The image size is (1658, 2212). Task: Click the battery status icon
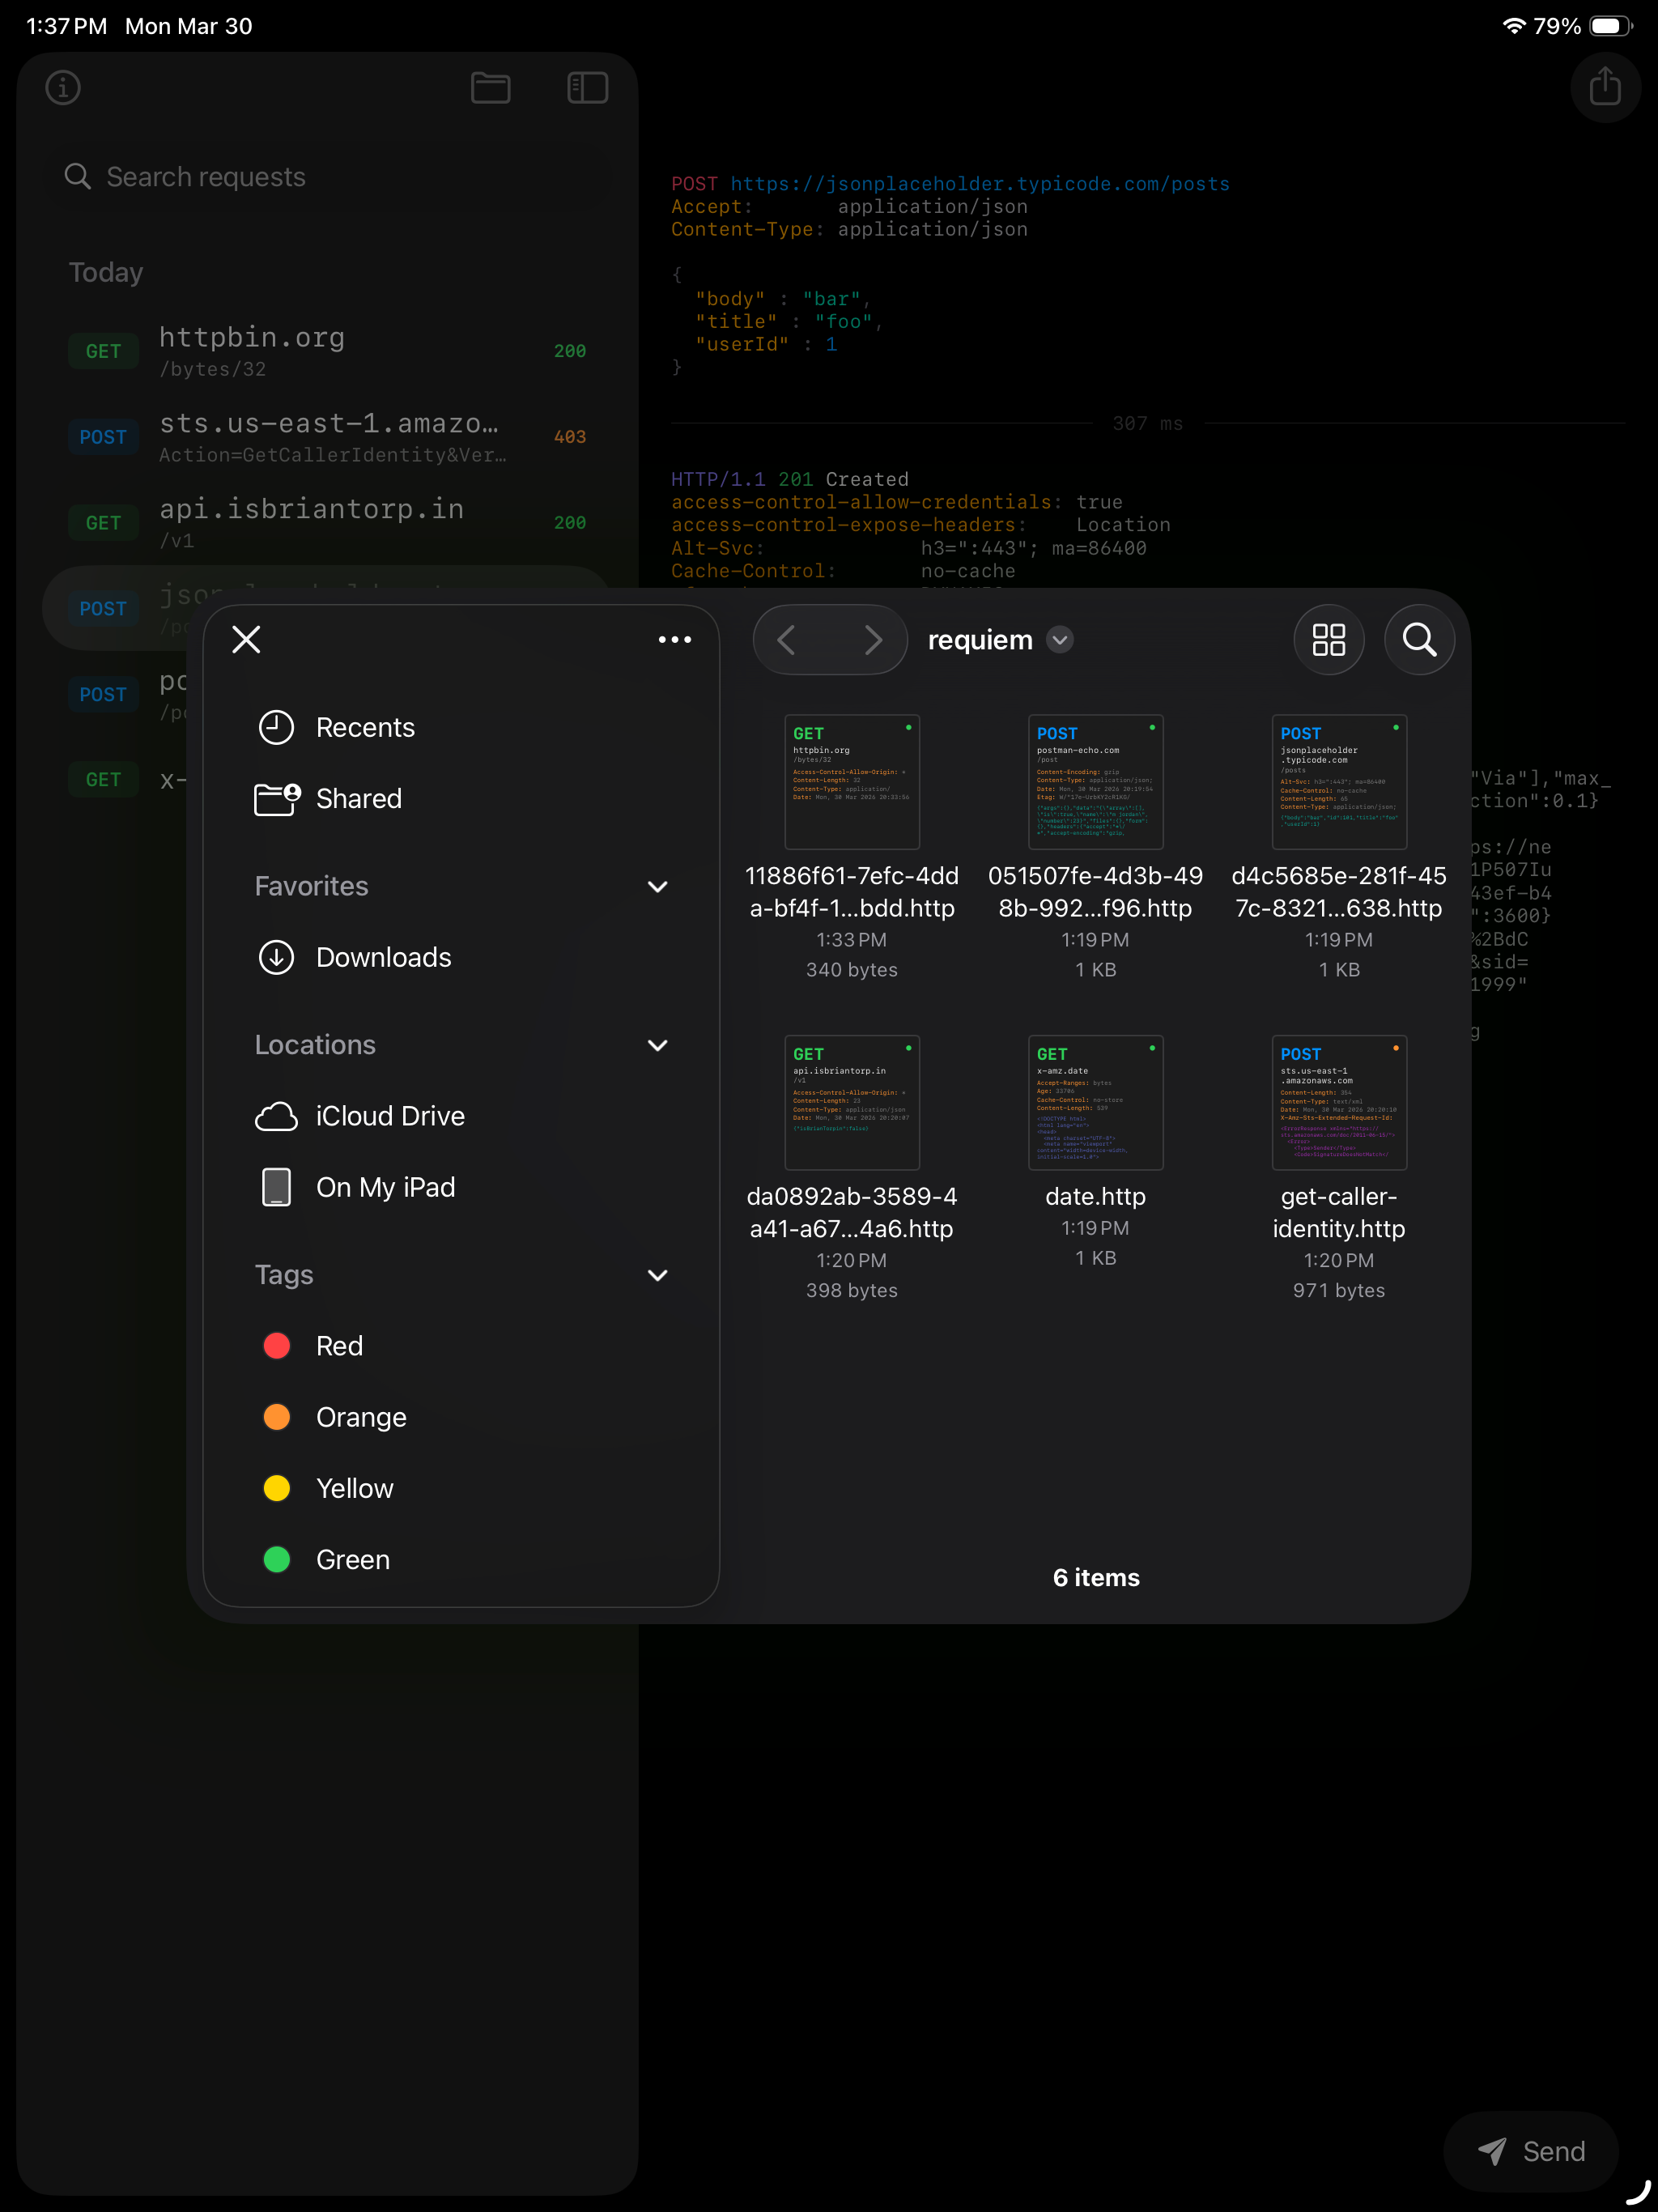click(1611, 26)
